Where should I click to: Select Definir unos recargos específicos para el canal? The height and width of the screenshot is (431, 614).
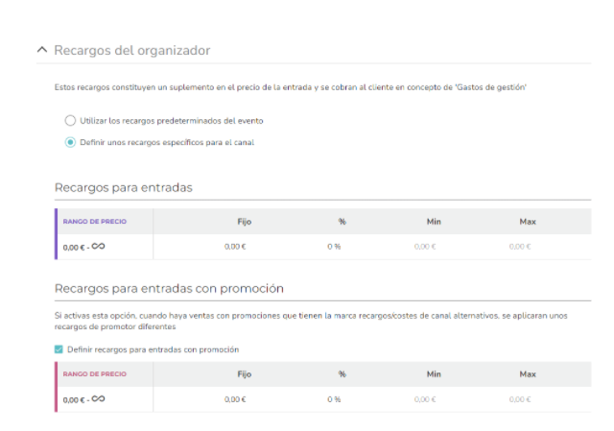point(70,142)
